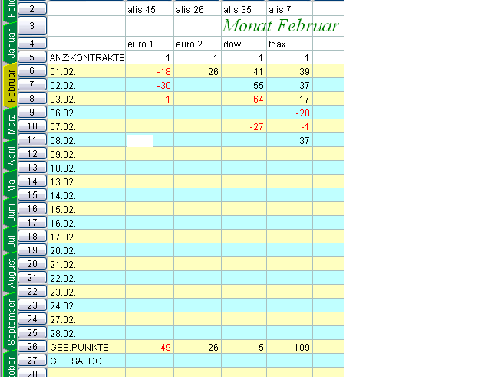Screen dimensions: 491x392
Task: Click the date cell 13.02.
Action: (x=87, y=181)
